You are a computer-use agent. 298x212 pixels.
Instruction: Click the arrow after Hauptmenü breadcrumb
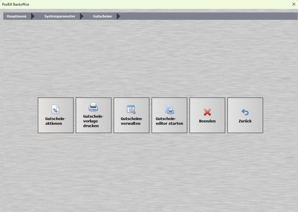click(33, 16)
